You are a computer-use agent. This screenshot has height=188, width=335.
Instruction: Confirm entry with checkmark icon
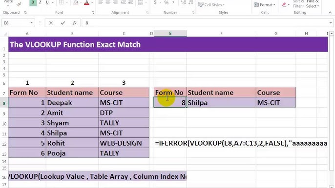[x=63, y=23]
